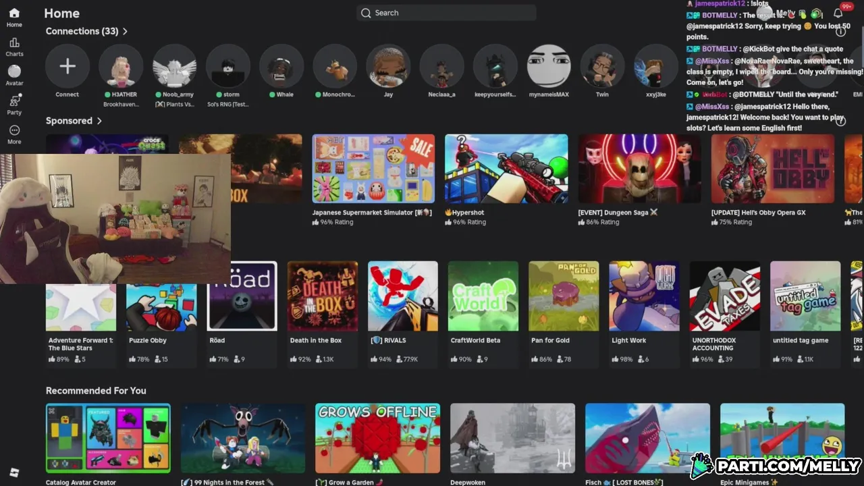Expand the Sponsored section

(x=74, y=121)
